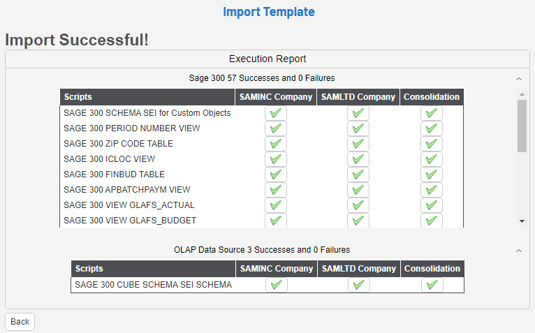Image resolution: width=535 pixels, height=333 pixels.
Task: Click SAMINC checkmark for SAGE 300 ZIP CODE TABLE
Action: point(276,144)
